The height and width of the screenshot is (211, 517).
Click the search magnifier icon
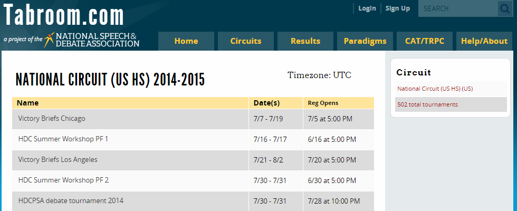504,8
